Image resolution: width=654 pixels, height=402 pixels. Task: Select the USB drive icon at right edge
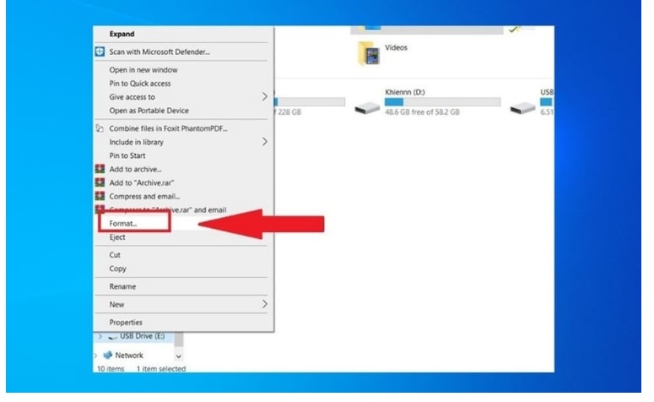click(523, 106)
